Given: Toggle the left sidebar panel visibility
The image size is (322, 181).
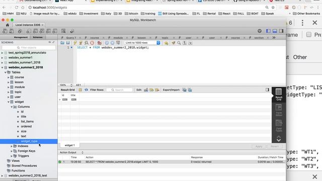Looking at the screenshot, I should pos(268,31).
